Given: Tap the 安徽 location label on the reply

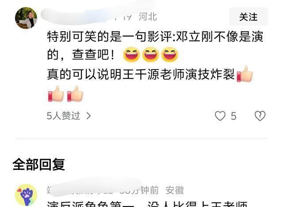Looking at the screenshot, I should pyautogui.click(x=175, y=190).
